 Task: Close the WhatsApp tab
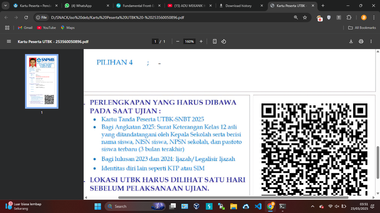pyautogui.click(x=108, y=6)
